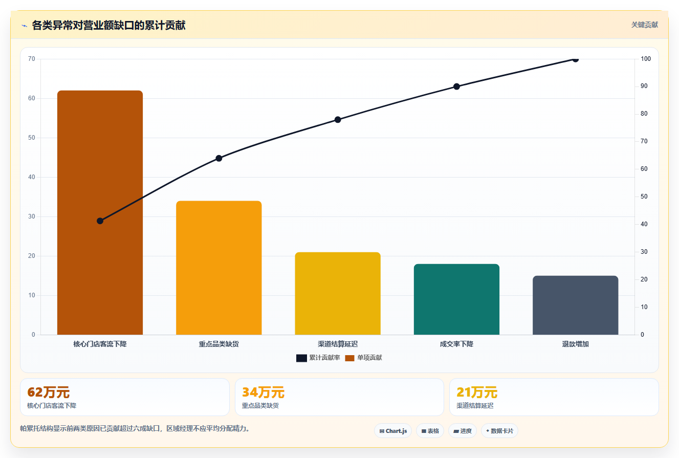This screenshot has height=458, width=679.
Task: Click the 累计贡献率 legend label
Action: [x=324, y=358]
